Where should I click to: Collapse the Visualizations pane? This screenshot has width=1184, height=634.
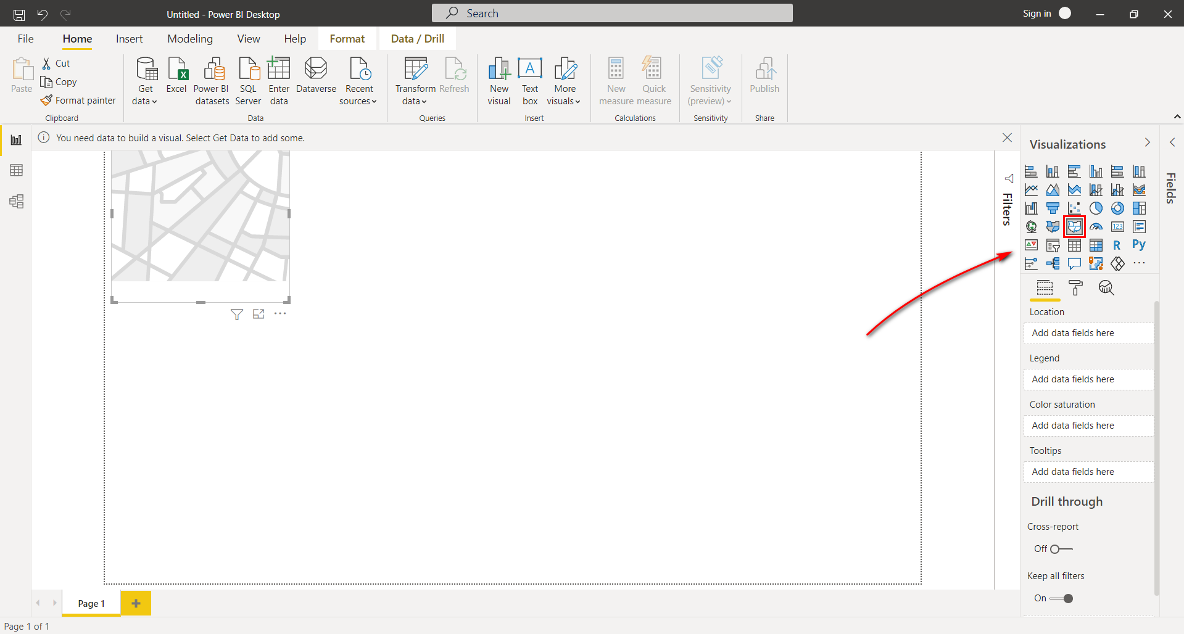click(x=1148, y=142)
